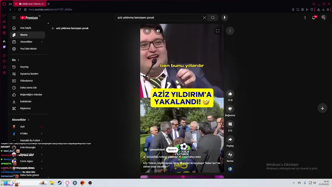Go to next short with down arrow

pyautogui.click(x=322, y=108)
